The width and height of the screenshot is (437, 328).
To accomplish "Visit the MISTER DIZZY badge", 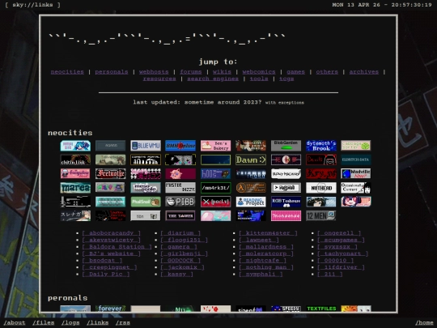I will click(x=180, y=188).
